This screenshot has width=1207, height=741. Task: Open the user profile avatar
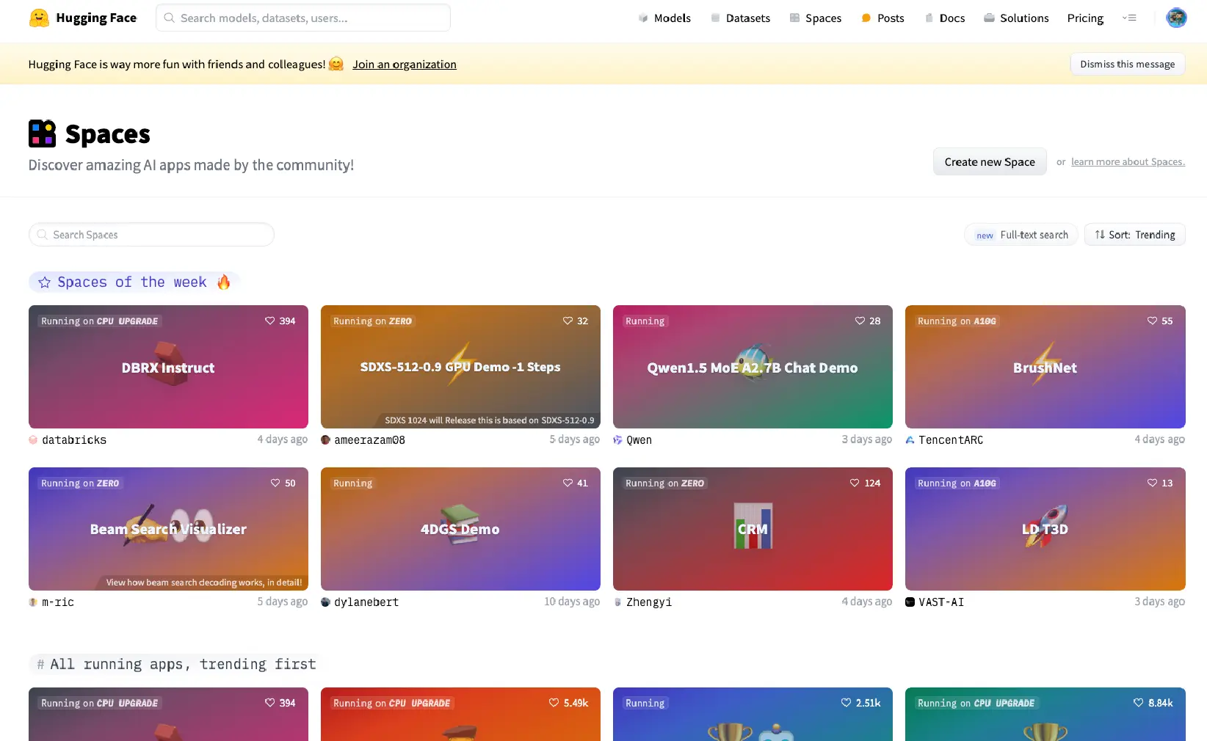tap(1176, 18)
